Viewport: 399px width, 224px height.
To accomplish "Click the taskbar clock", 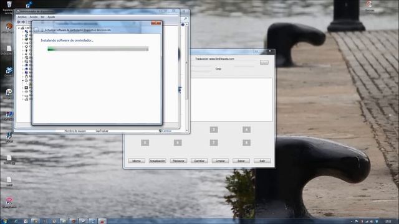I will 388,222.
